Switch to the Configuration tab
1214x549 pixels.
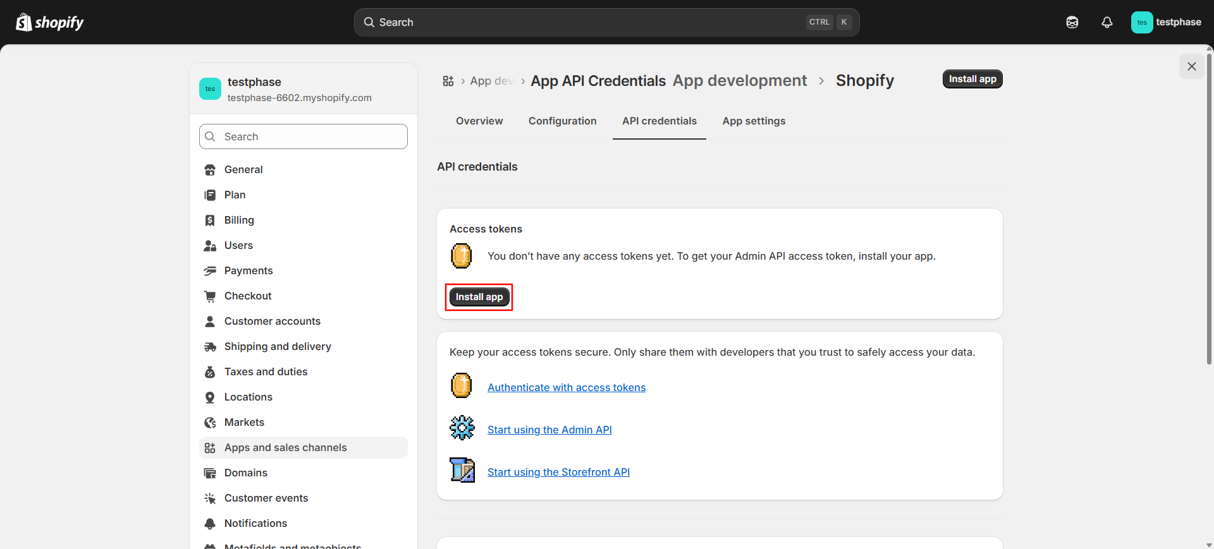tap(563, 121)
